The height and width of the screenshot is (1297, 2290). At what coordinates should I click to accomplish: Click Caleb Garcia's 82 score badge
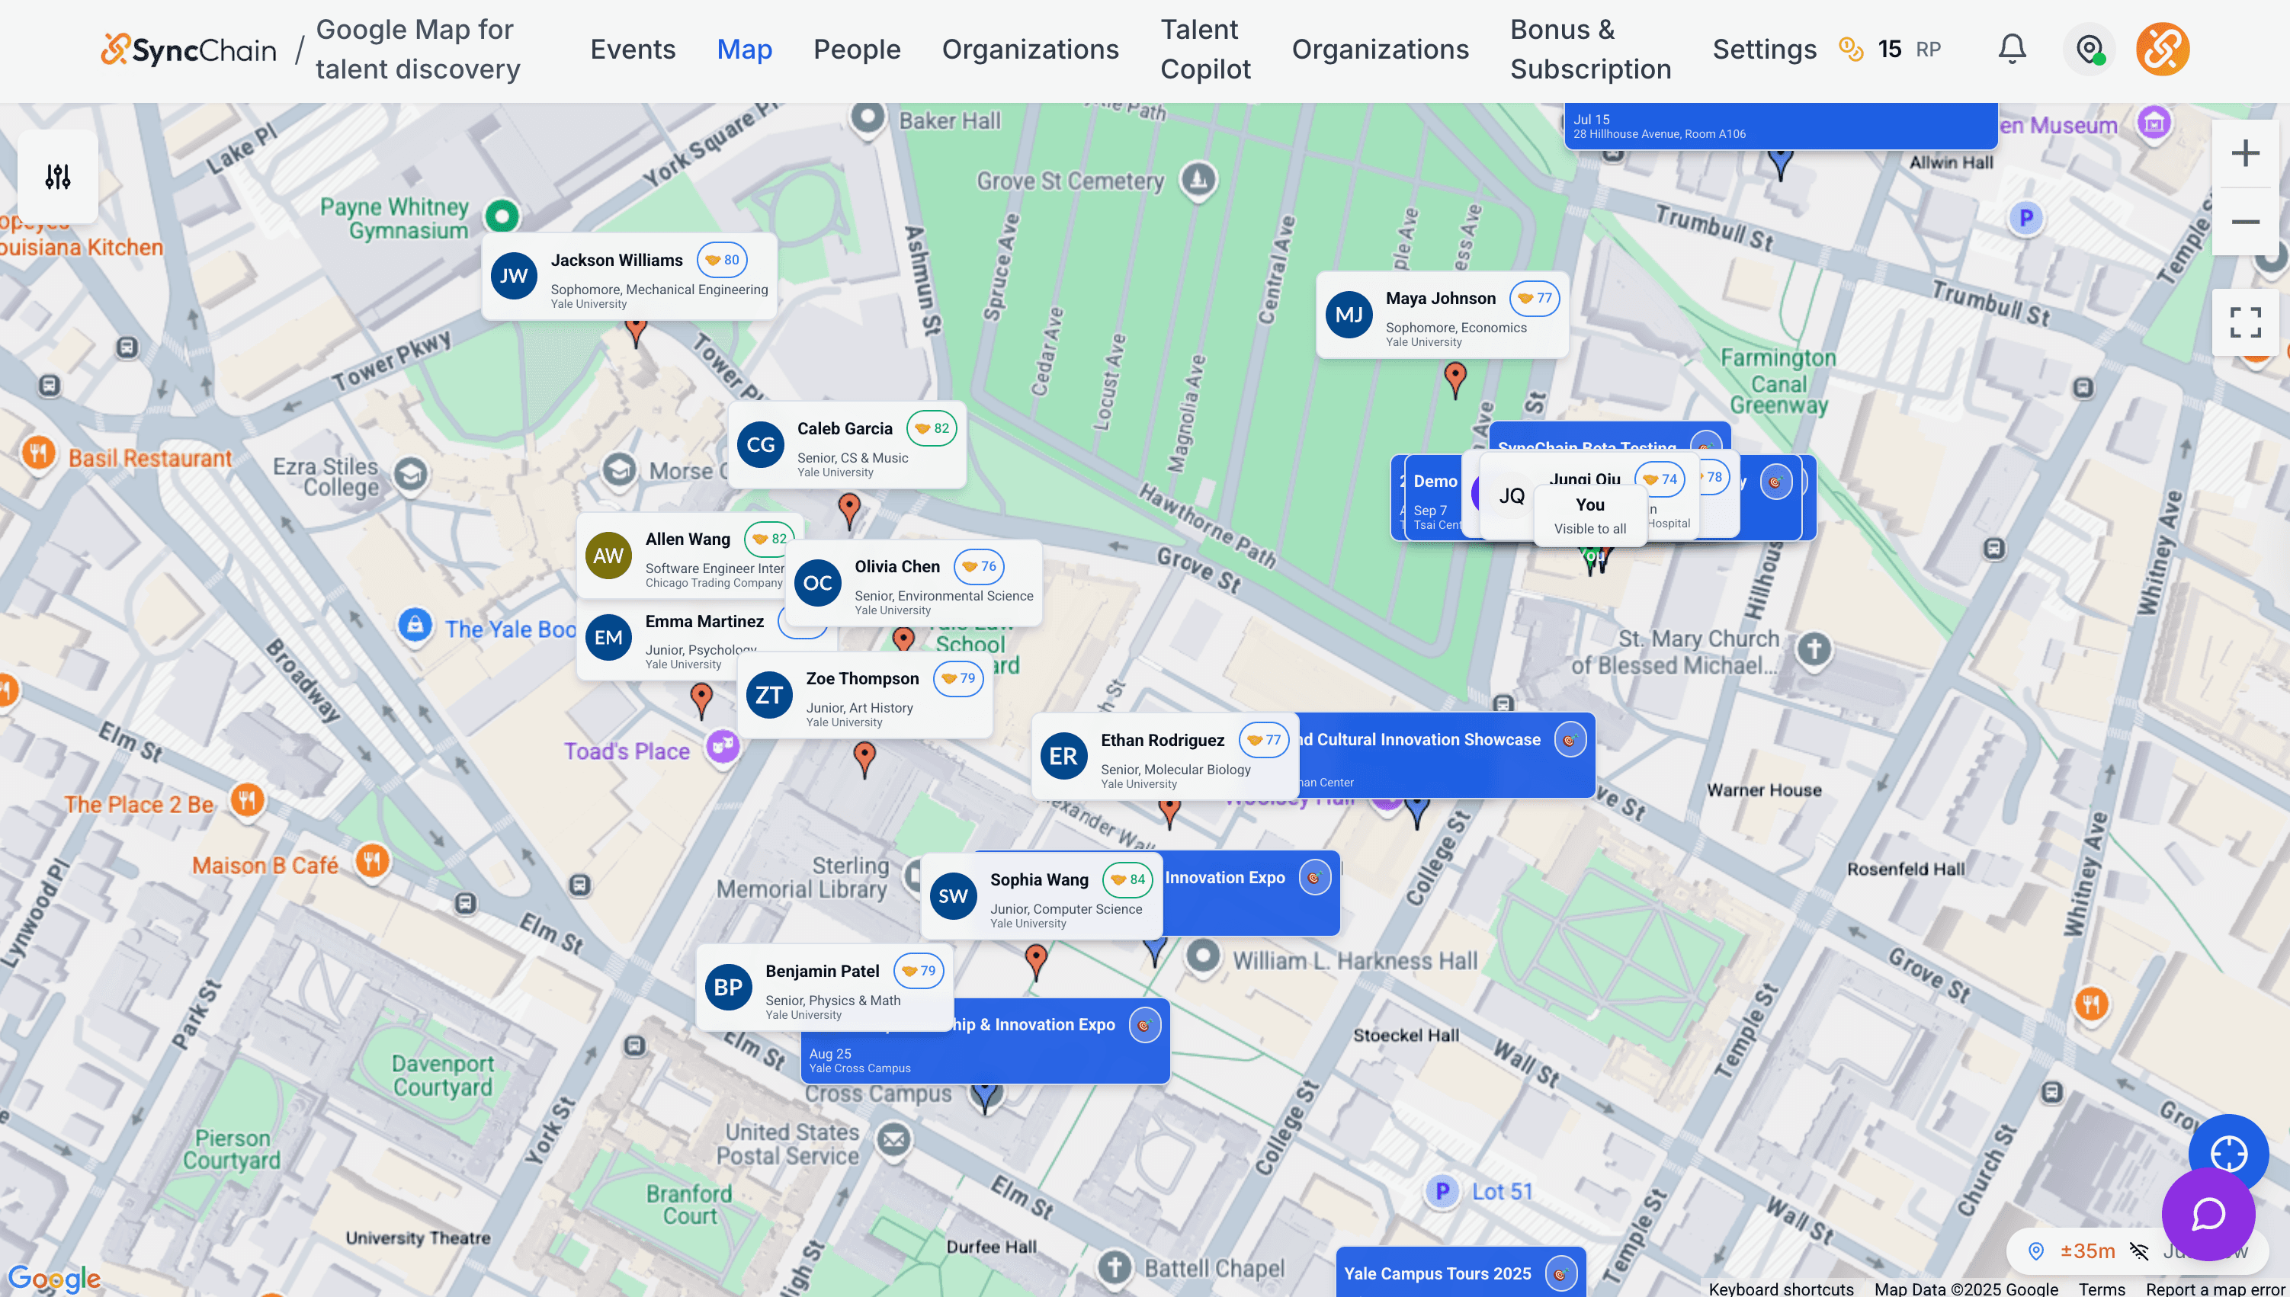(x=931, y=428)
